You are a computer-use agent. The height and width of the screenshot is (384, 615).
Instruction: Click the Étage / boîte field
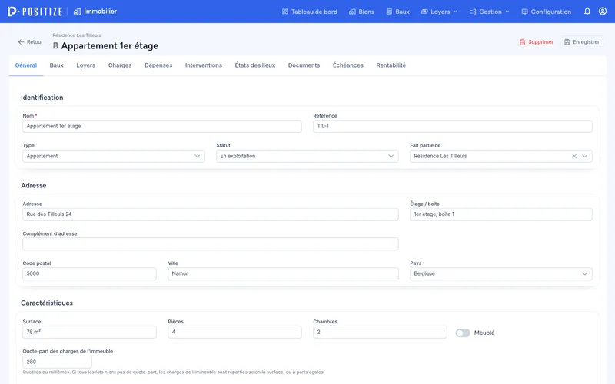pyautogui.click(x=501, y=214)
